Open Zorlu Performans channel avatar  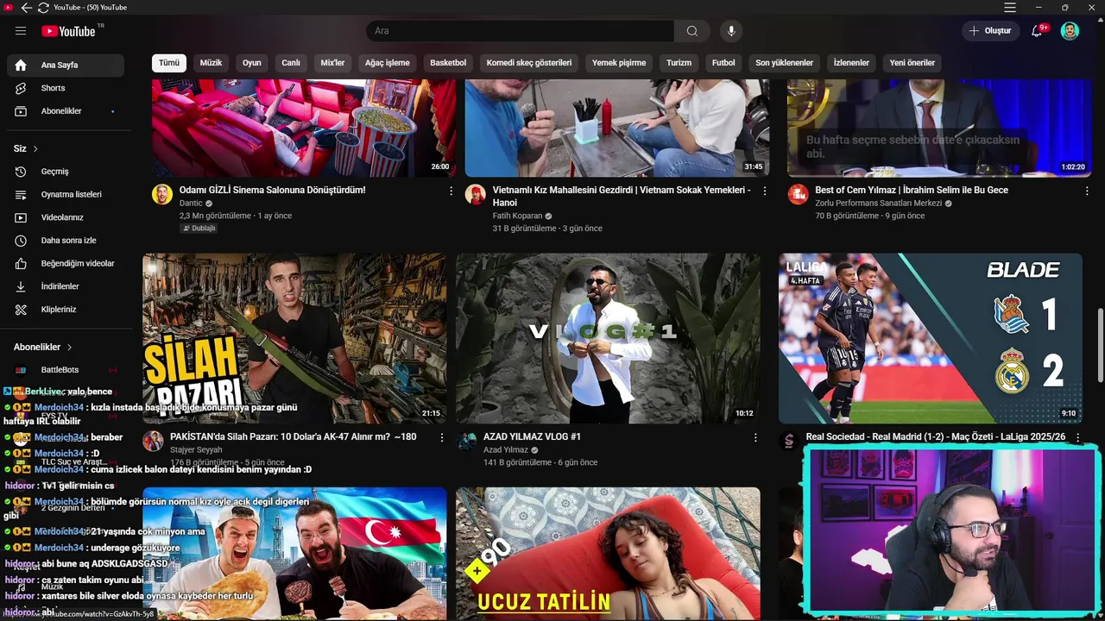798,194
